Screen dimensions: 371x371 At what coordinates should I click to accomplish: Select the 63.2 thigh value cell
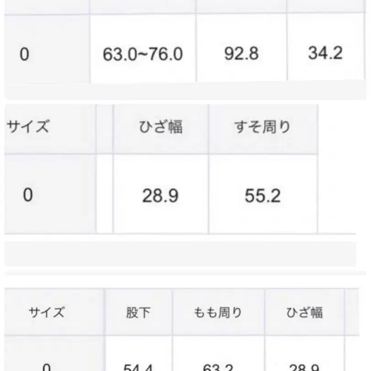[218, 366]
